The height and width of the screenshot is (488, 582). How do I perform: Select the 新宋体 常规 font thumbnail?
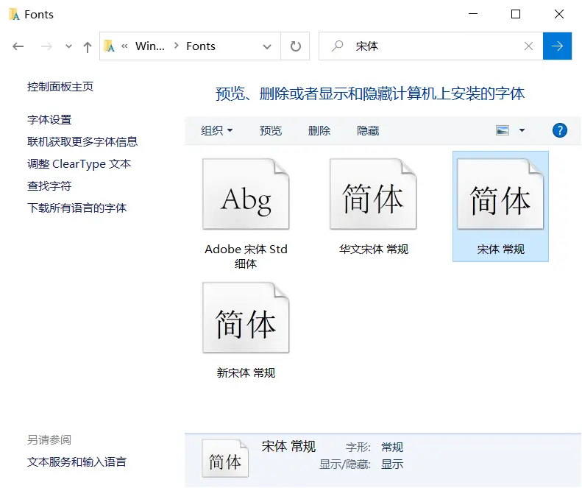(246, 317)
